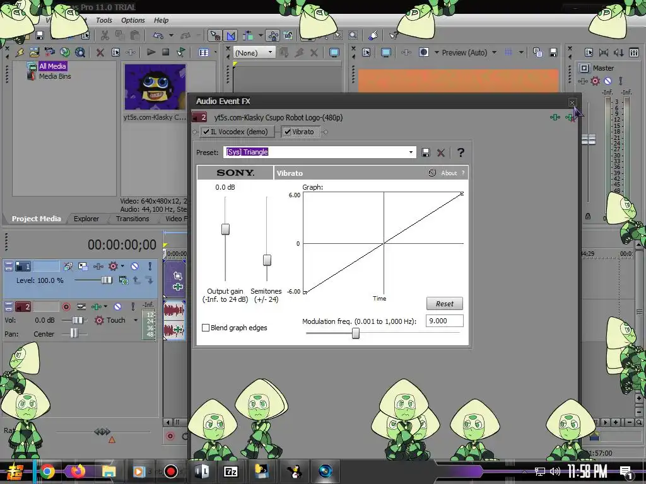Screen dimensions: 646x484
Task: Open the Windows Start button
Action: click(x=15, y=471)
